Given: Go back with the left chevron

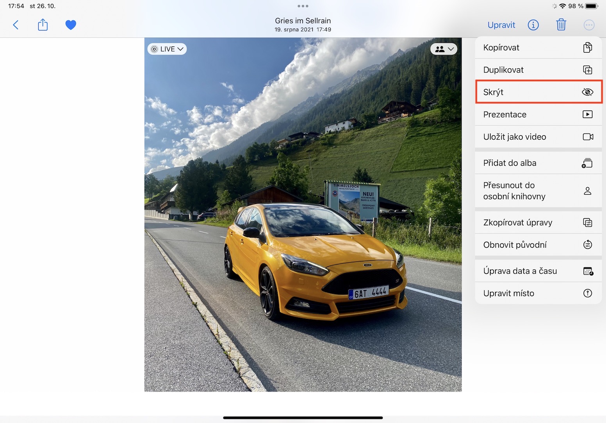Looking at the screenshot, I should click(x=16, y=25).
